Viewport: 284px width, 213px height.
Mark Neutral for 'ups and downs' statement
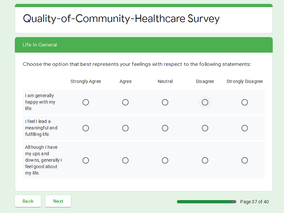(x=165, y=160)
